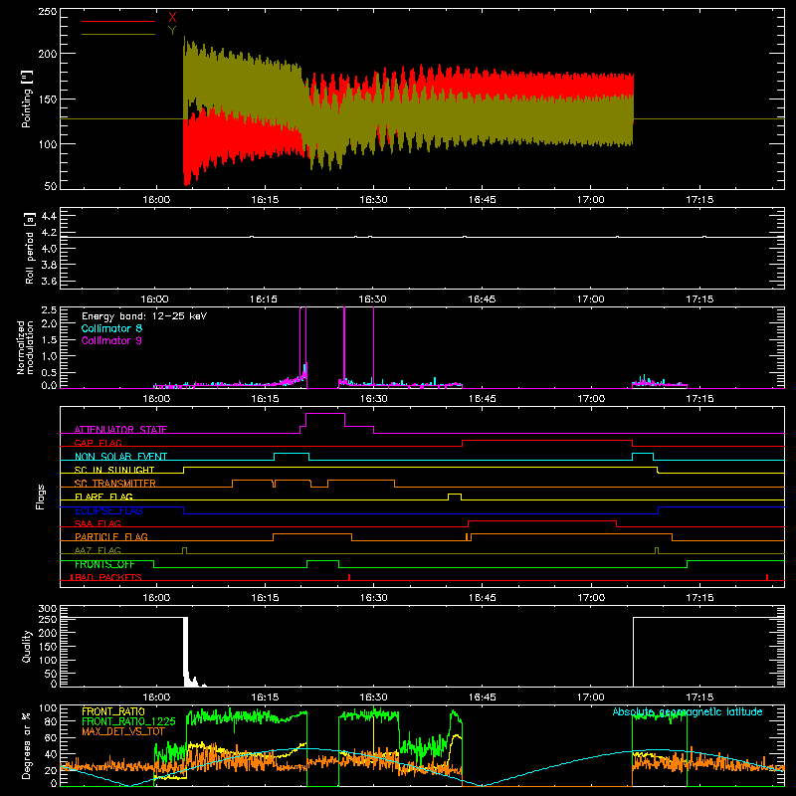Image resolution: width=796 pixels, height=796 pixels.
Task: Click the BAD_PACKETS tick mark near 16:26
Action: [x=349, y=577]
